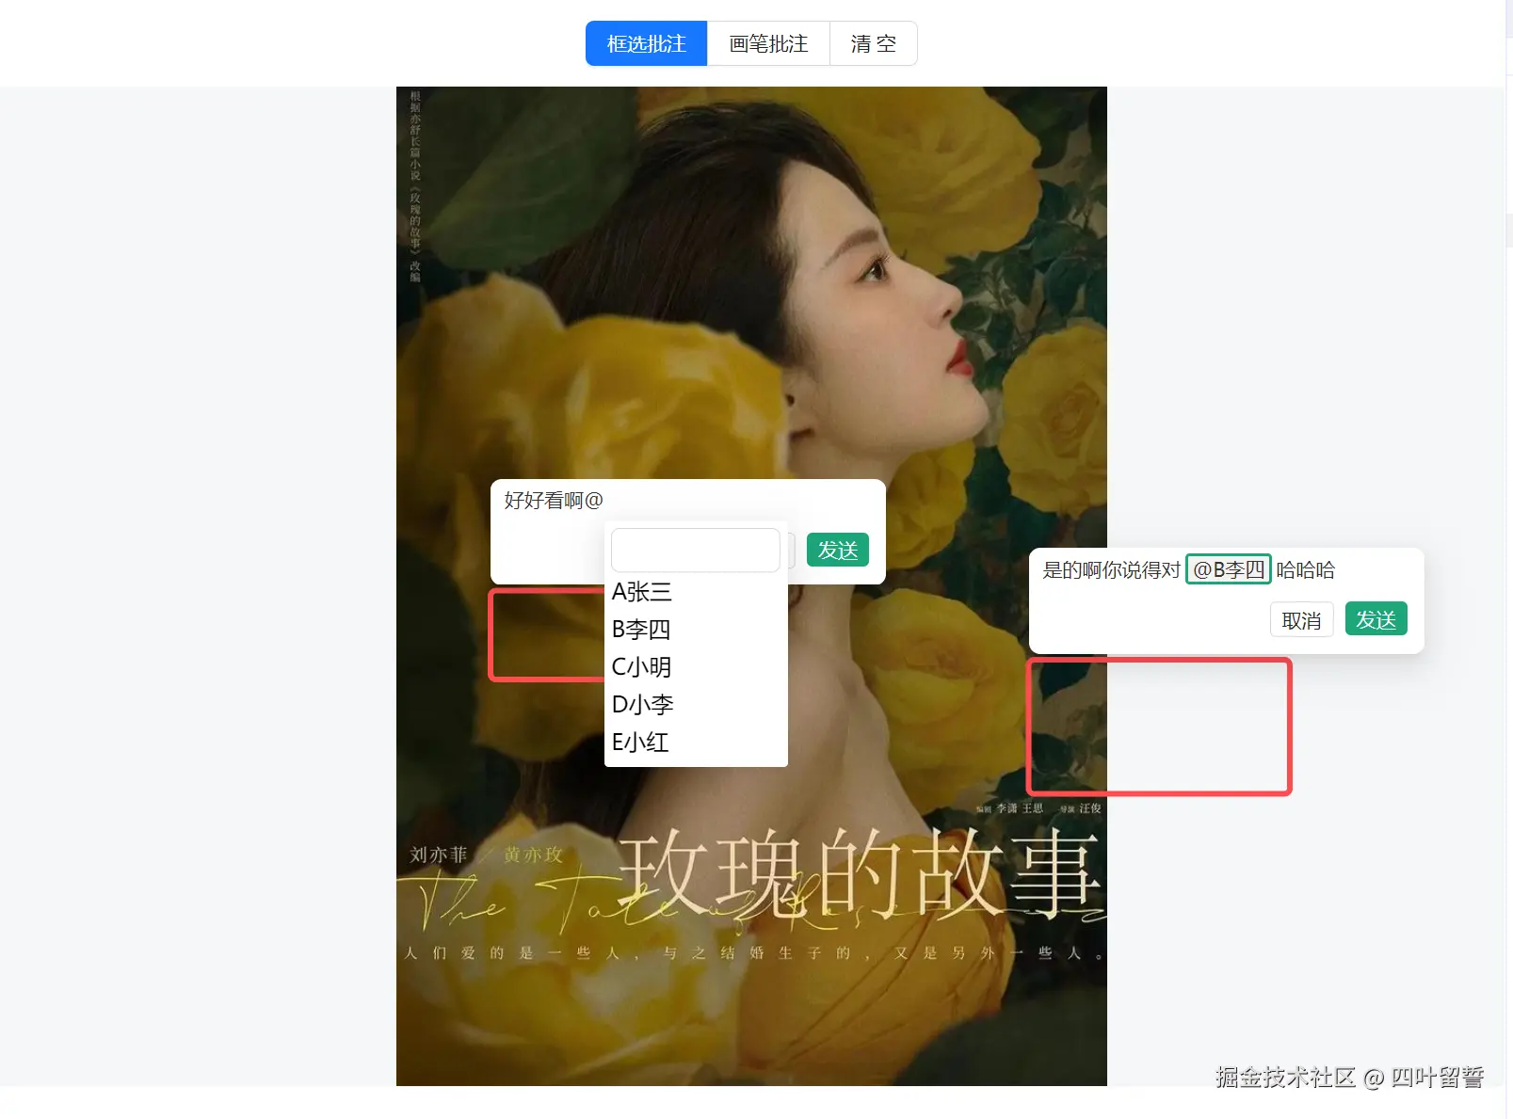This screenshot has width=1513, height=1119.
Task: Click the mention search input field
Action: (696, 550)
